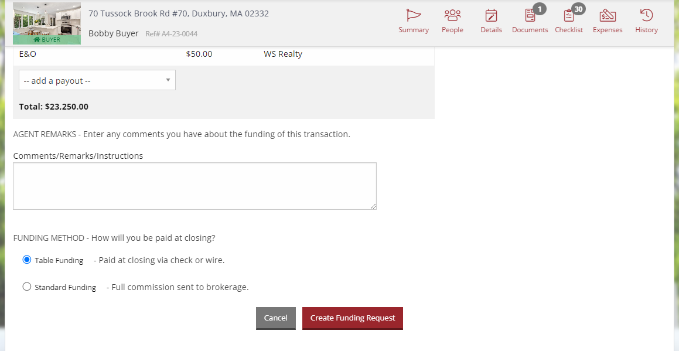The width and height of the screenshot is (679, 351).
Task: Open the add a payout dropdown
Action: coord(97,80)
